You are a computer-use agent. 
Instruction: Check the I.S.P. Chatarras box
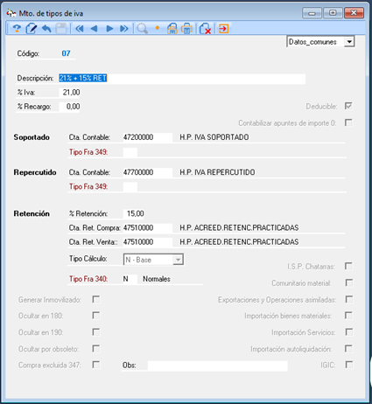pos(348,266)
